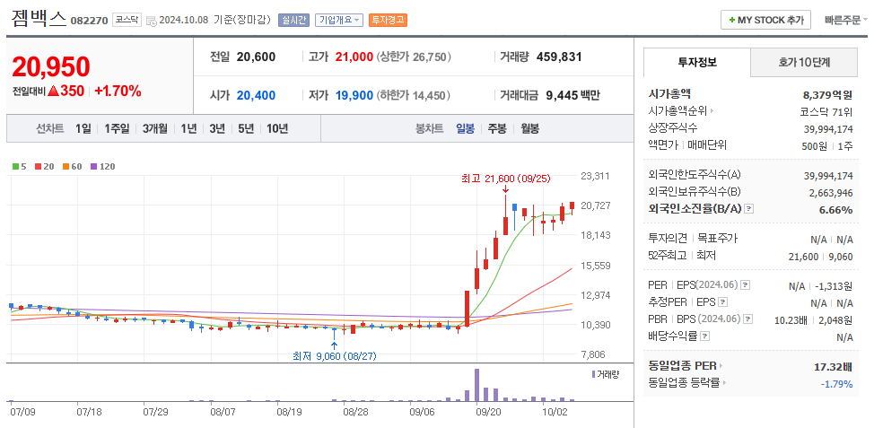Open help icon beside PBR BPS(2024.06)
This screenshot has width=874, height=428.
pos(748,319)
